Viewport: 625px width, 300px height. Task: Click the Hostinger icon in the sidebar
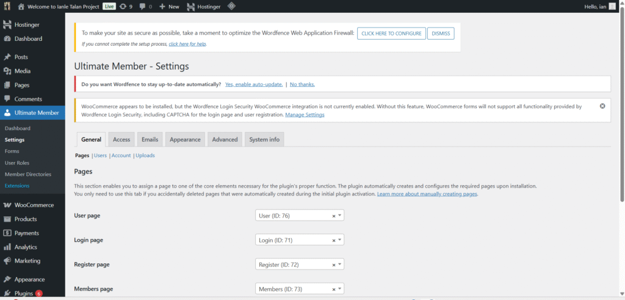(x=7, y=25)
